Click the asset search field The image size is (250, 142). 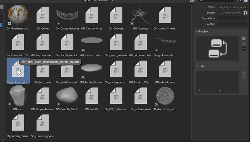(x=216, y=1)
